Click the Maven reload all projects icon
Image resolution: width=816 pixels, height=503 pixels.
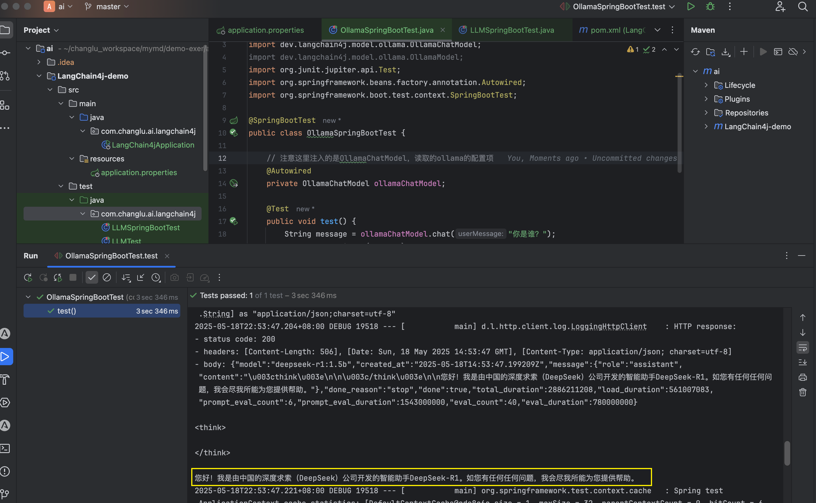(x=695, y=52)
